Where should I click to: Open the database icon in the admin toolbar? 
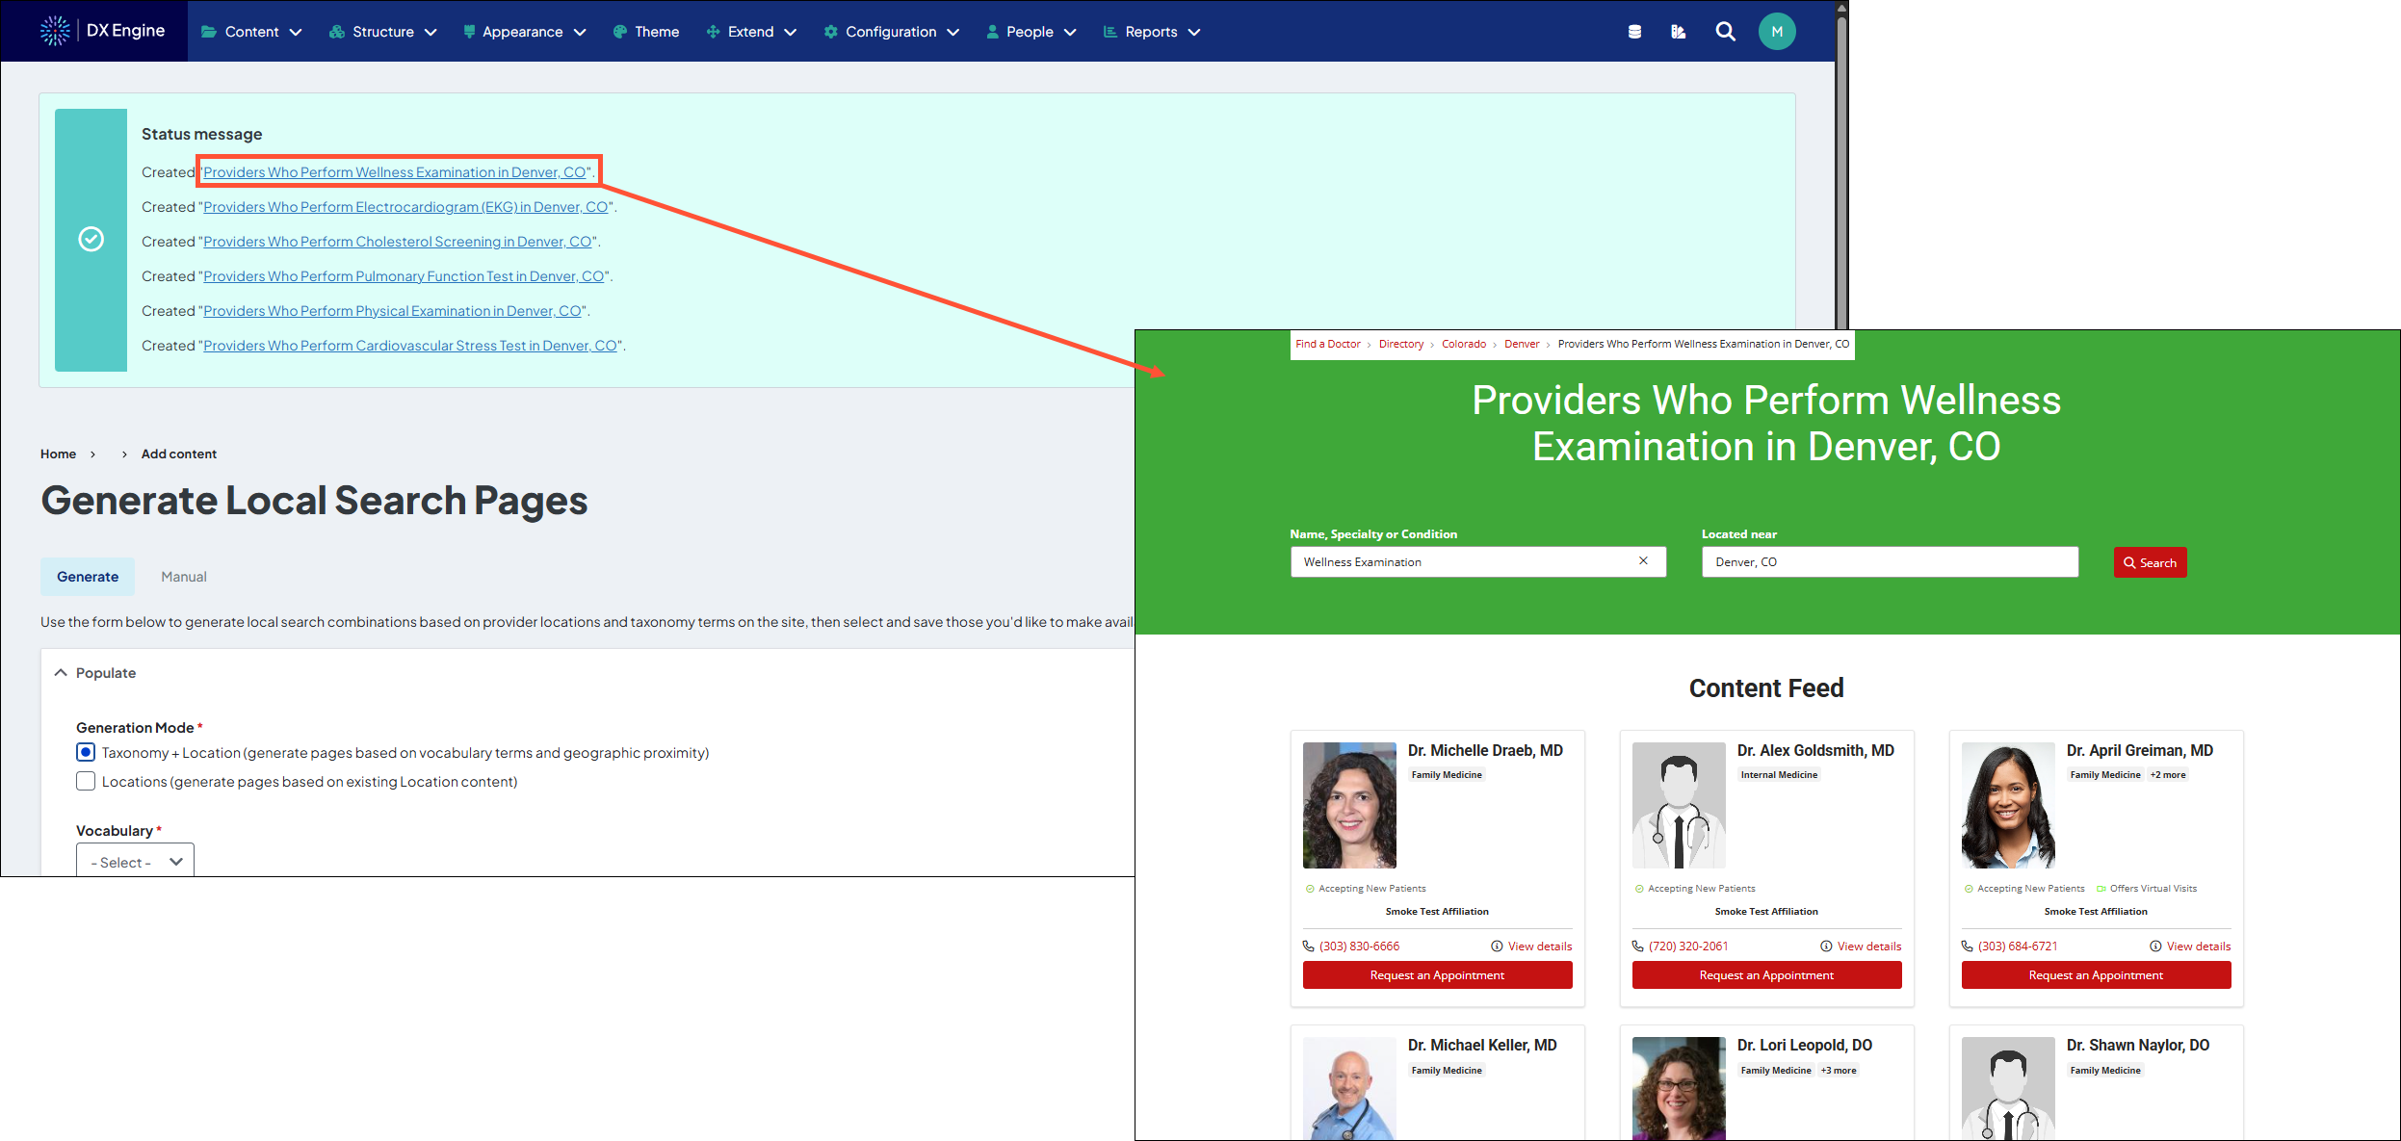(x=1635, y=31)
